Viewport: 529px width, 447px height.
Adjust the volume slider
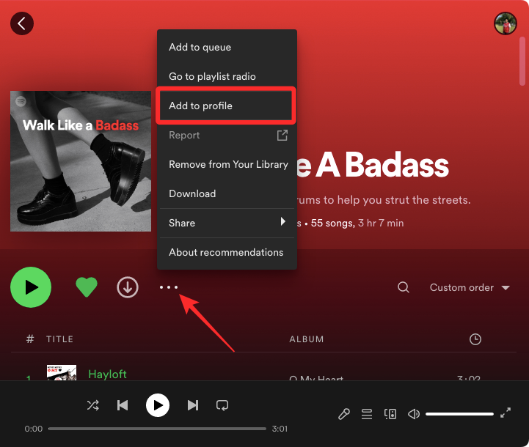[459, 414]
